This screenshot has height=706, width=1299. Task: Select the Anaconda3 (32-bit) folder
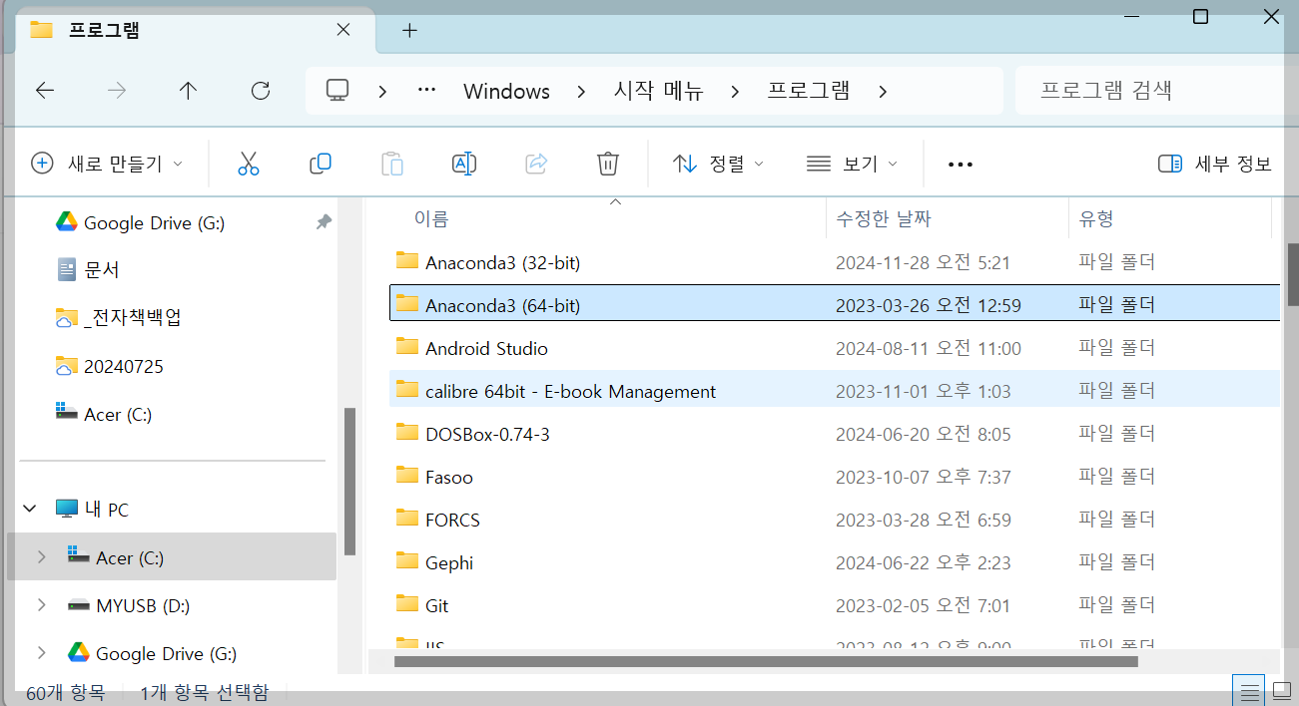tap(834, 262)
